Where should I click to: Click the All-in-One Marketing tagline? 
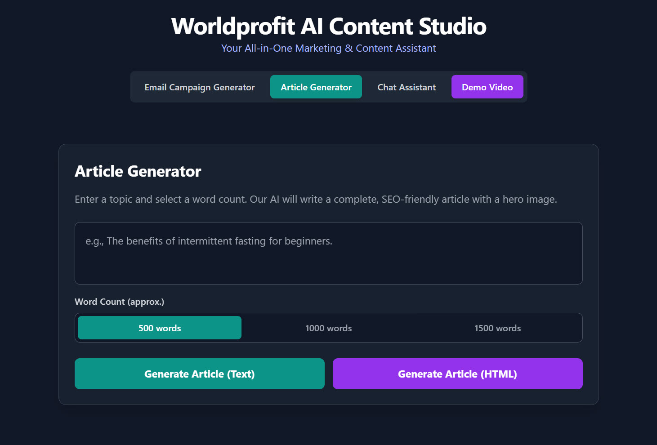point(328,48)
